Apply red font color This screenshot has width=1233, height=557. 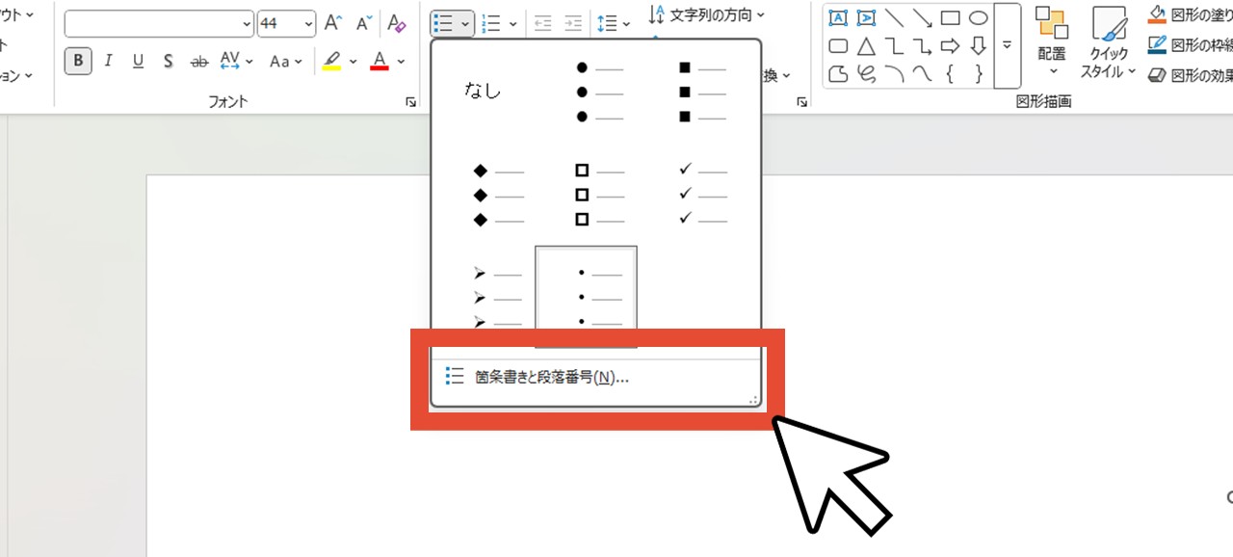[x=379, y=61]
